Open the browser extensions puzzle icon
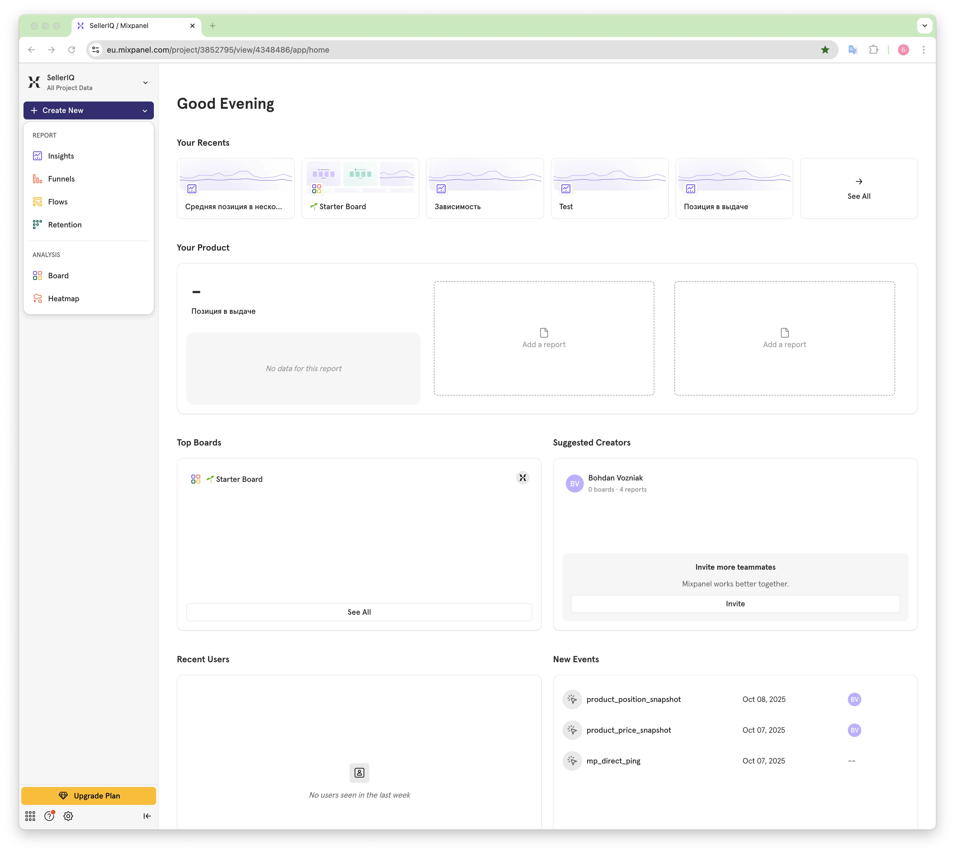Viewport: 955px width, 853px height. click(873, 50)
